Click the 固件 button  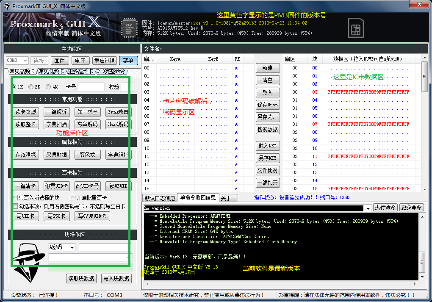click(60, 60)
